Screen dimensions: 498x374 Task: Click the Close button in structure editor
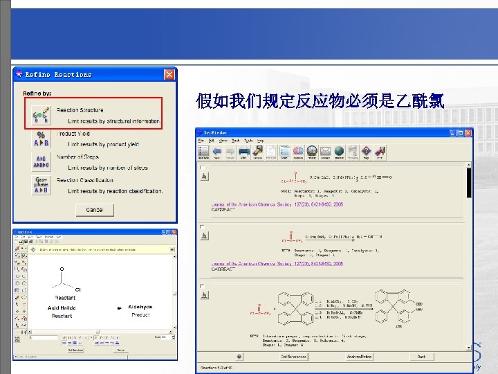click(120, 350)
